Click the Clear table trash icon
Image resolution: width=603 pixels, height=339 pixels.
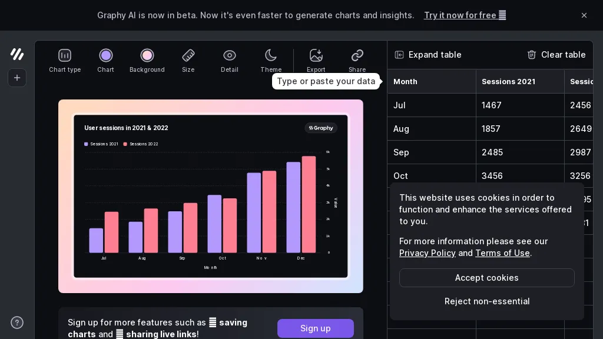(x=532, y=55)
